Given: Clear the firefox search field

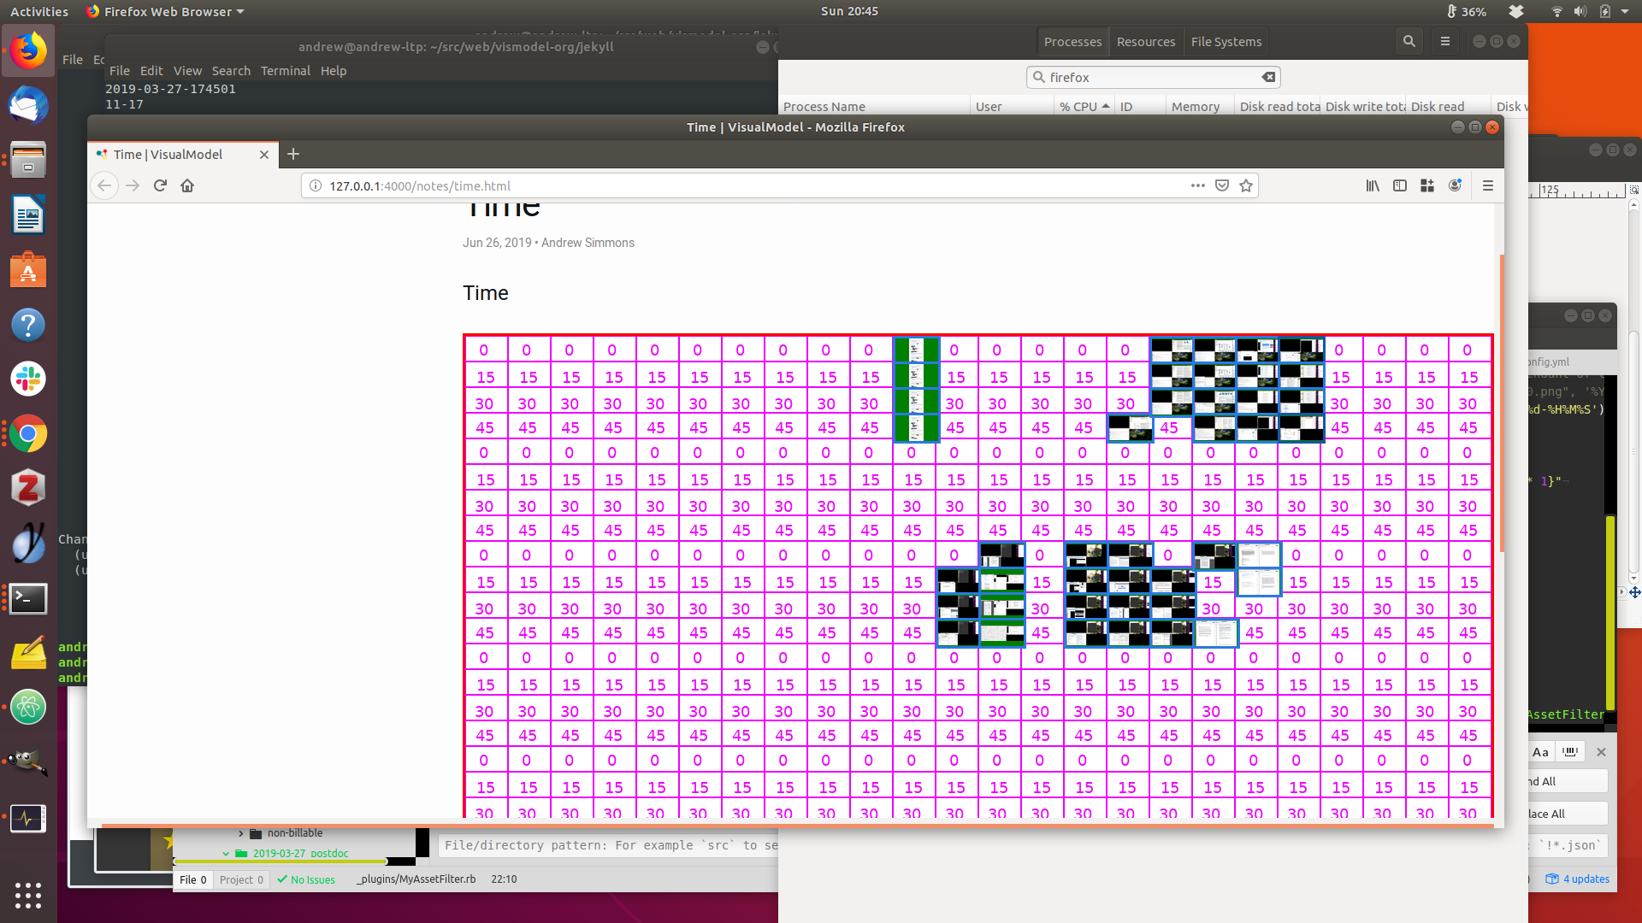Looking at the screenshot, I should coord(1268,77).
